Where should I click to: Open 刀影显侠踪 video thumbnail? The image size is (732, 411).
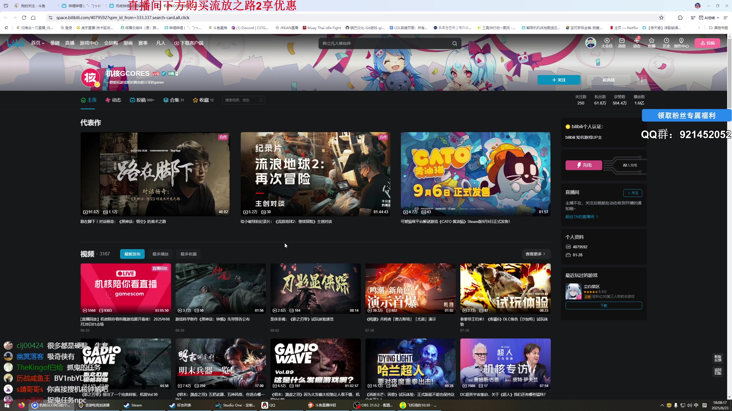pos(316,289)
